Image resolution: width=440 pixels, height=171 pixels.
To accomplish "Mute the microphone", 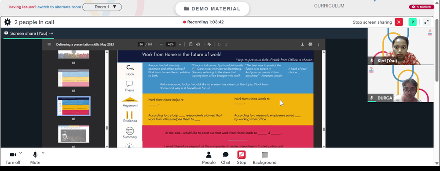I will coord(35,158).
